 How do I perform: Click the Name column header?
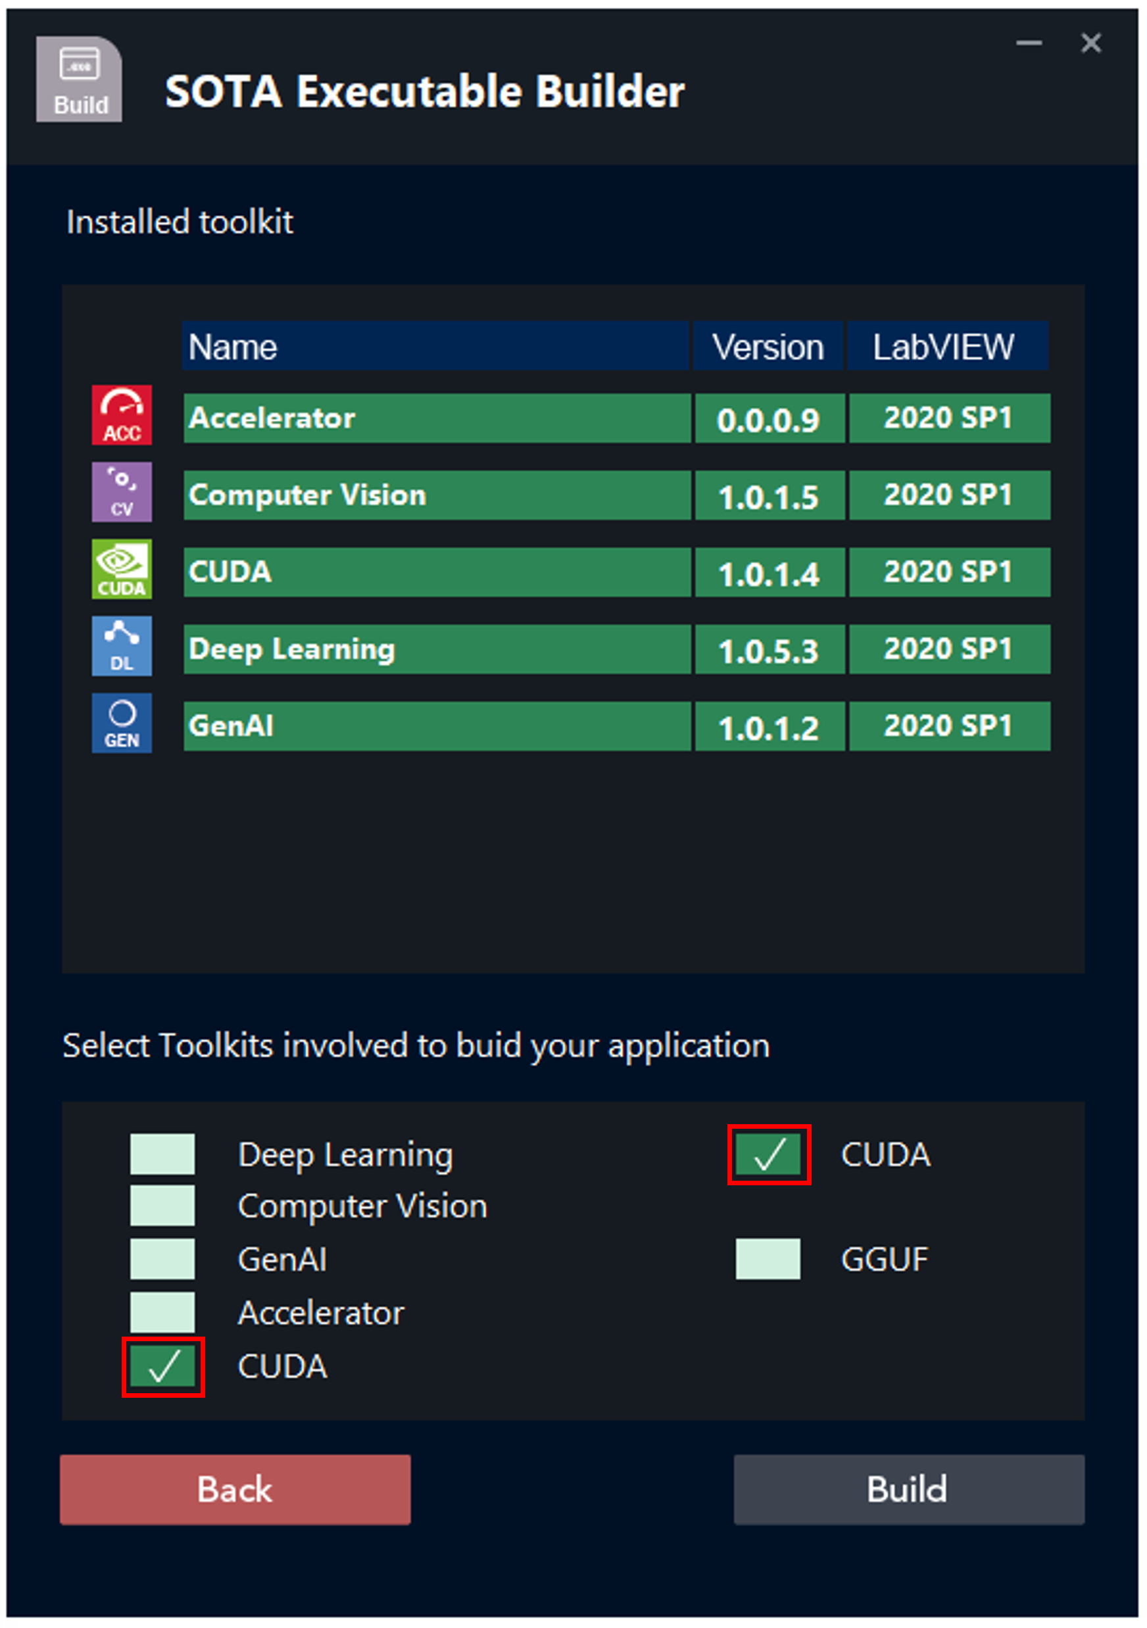pos(435,347)
